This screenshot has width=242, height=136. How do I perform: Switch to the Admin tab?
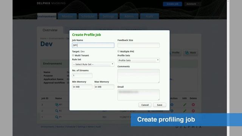129,16
